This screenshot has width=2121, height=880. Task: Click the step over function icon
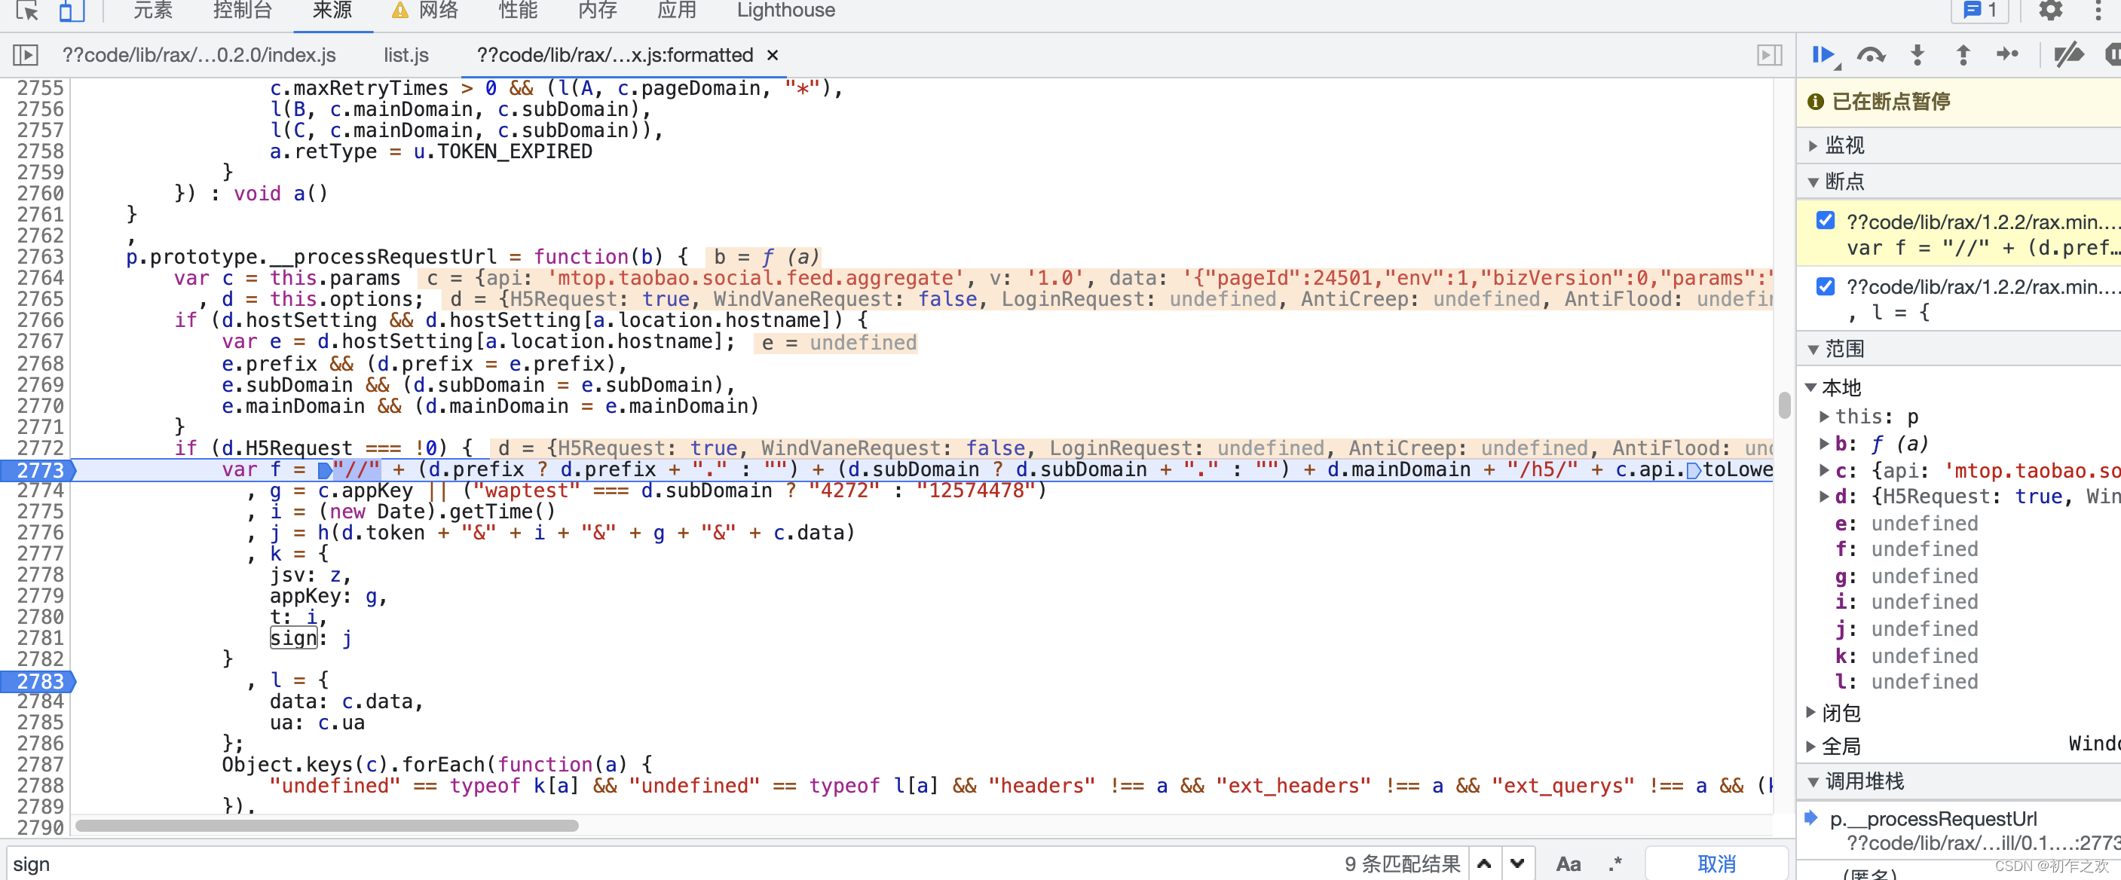point(1871,55)
